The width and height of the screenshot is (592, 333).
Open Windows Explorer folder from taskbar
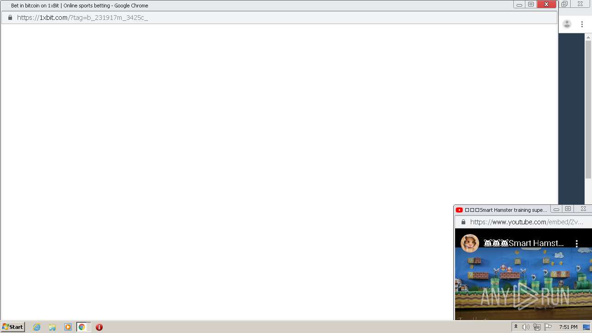(52, 327)
